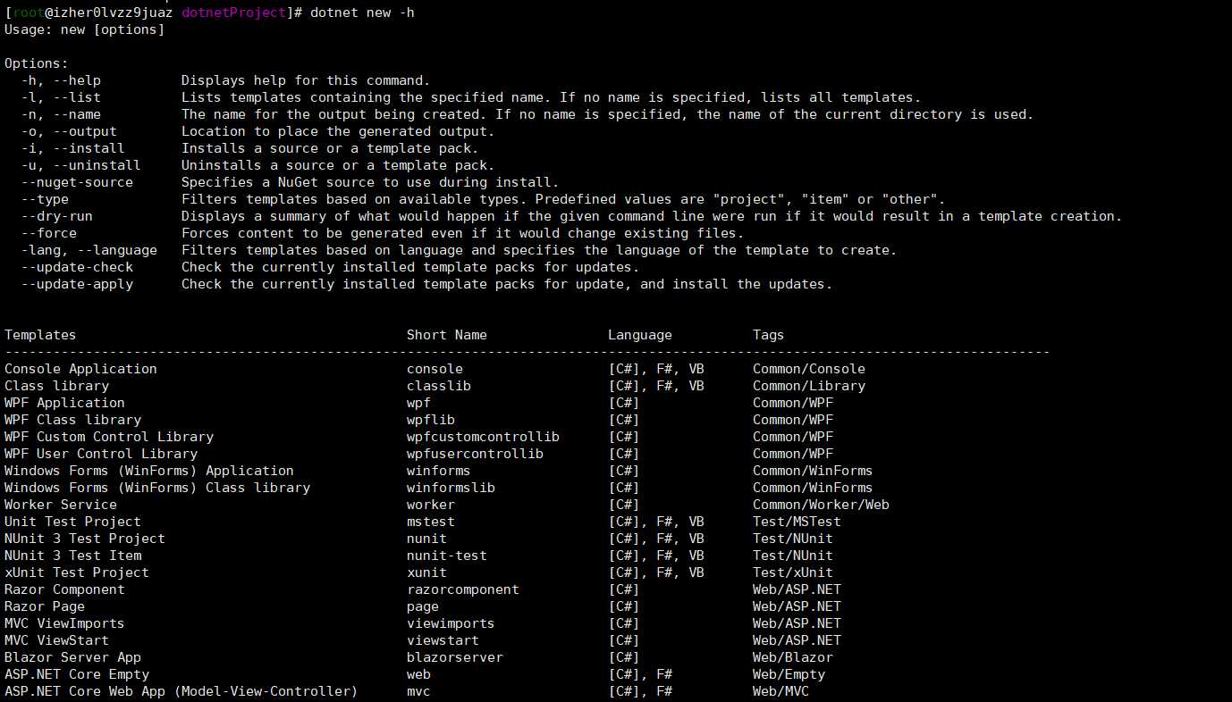Click the 'winformslib' short name
Image resolution: width=1232 pixels, height=702 pixels.
pyautogui.click(x=451, y=488)
